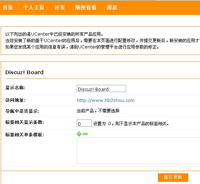Go to 个人主页 in the top navigation

coord(34,7)
